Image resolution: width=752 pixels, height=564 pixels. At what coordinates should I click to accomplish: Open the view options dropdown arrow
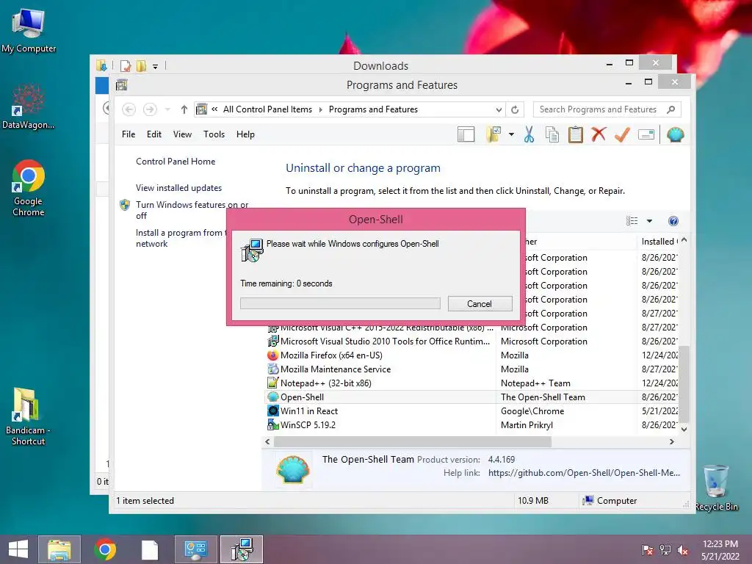coord(649,221)
